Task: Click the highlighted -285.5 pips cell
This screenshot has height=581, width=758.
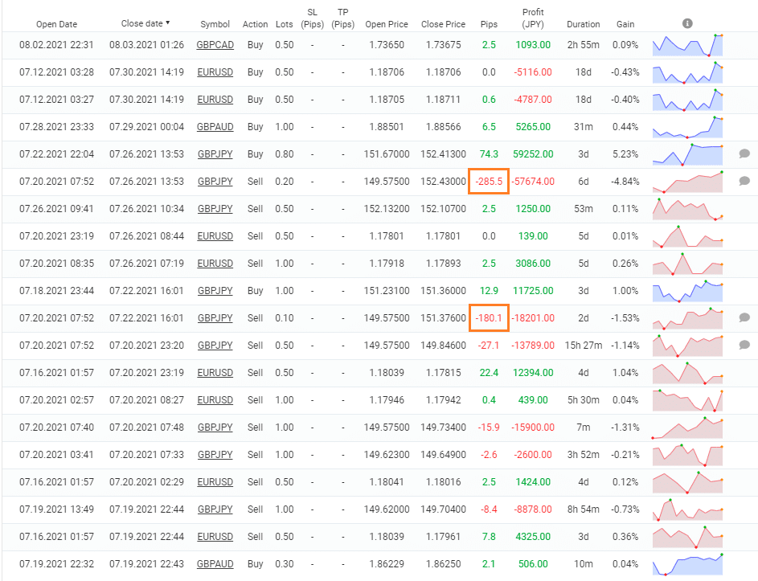Action: point(489,181)
